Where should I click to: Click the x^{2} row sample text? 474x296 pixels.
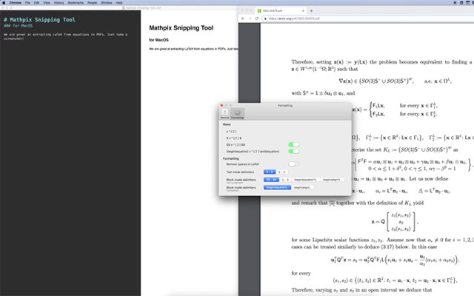pos(231,132)
